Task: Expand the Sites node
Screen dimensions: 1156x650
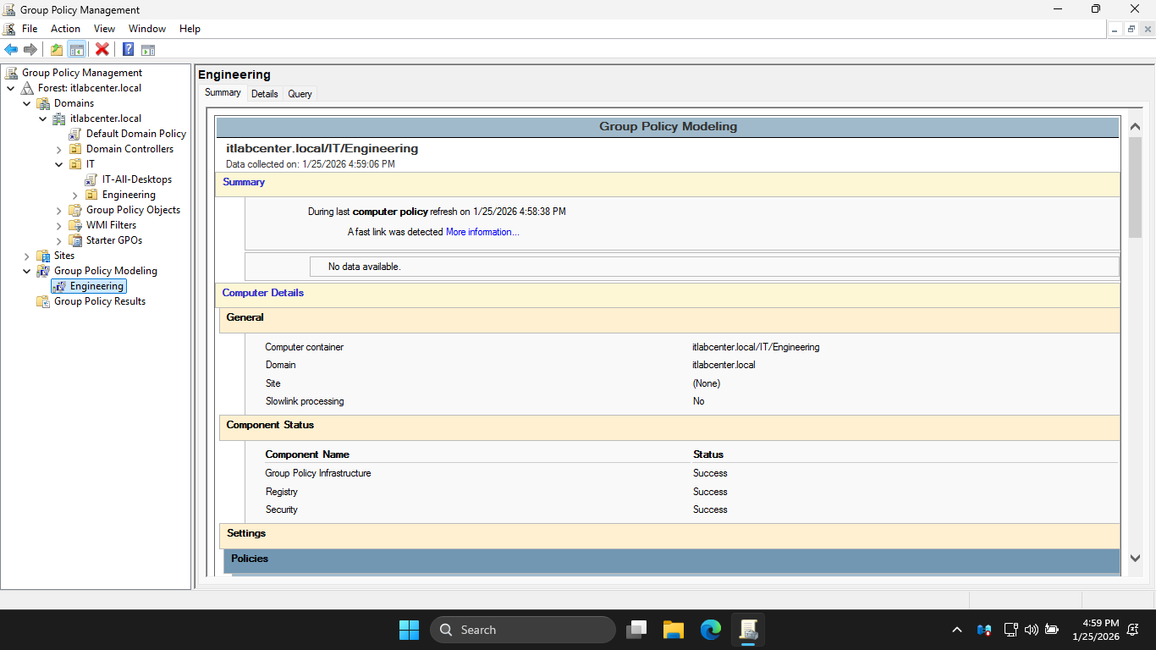Action: click(27, 256)
